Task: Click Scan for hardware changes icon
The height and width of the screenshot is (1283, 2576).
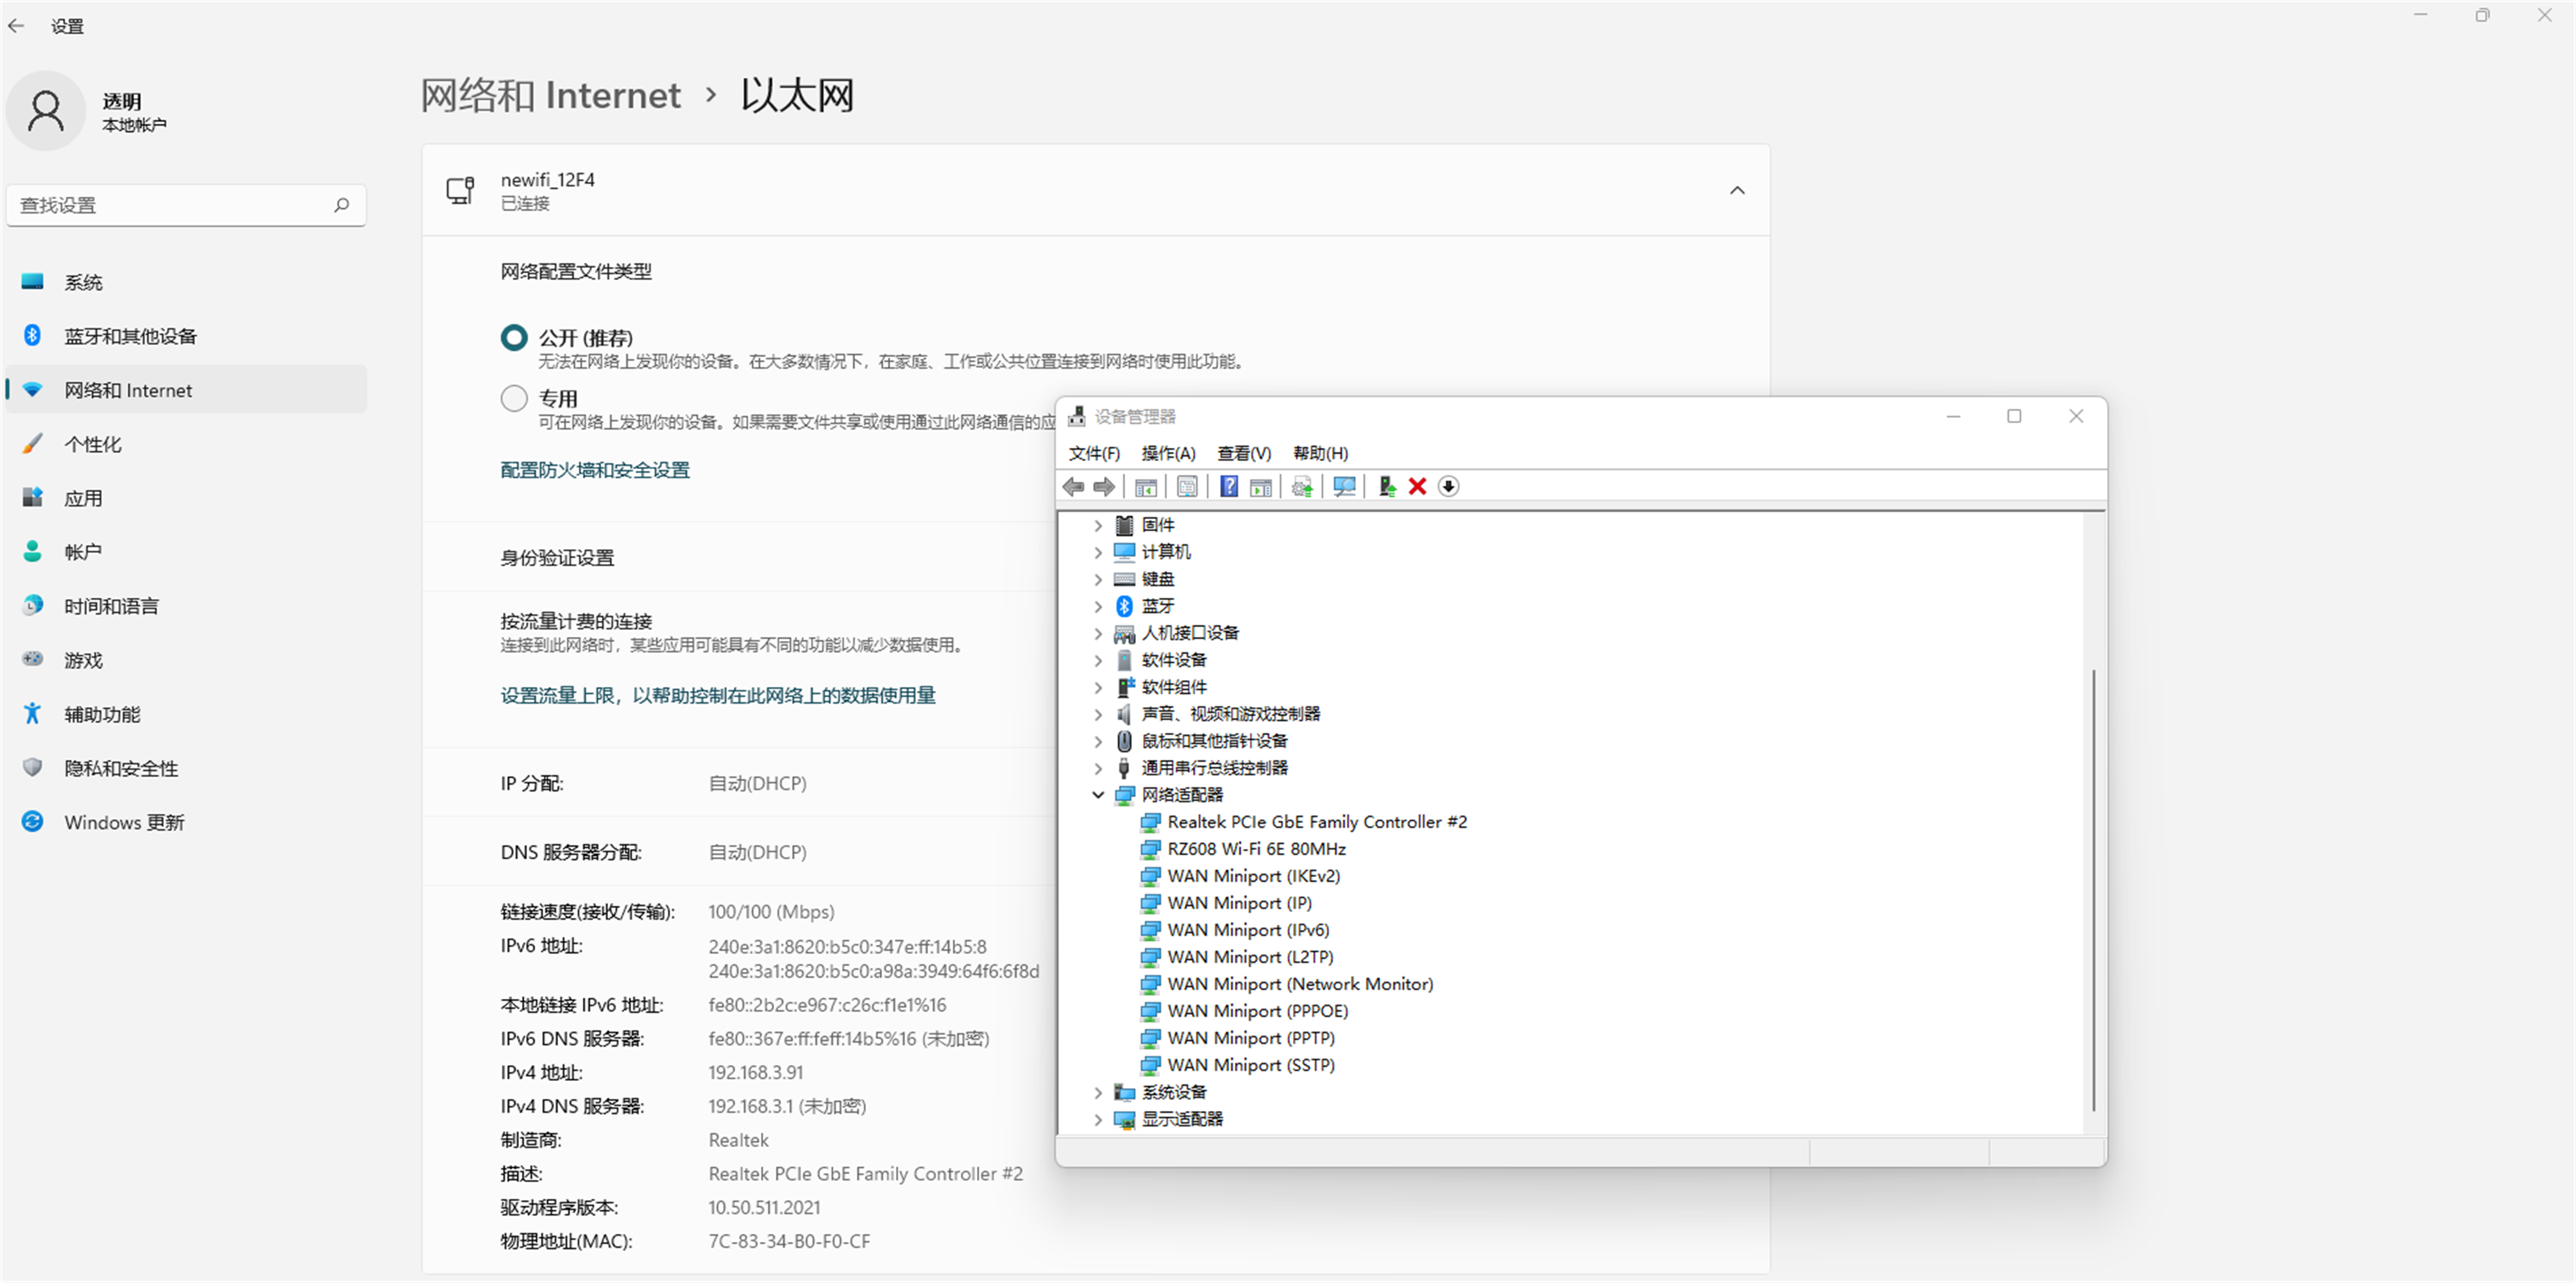Action: [1345, 487]
